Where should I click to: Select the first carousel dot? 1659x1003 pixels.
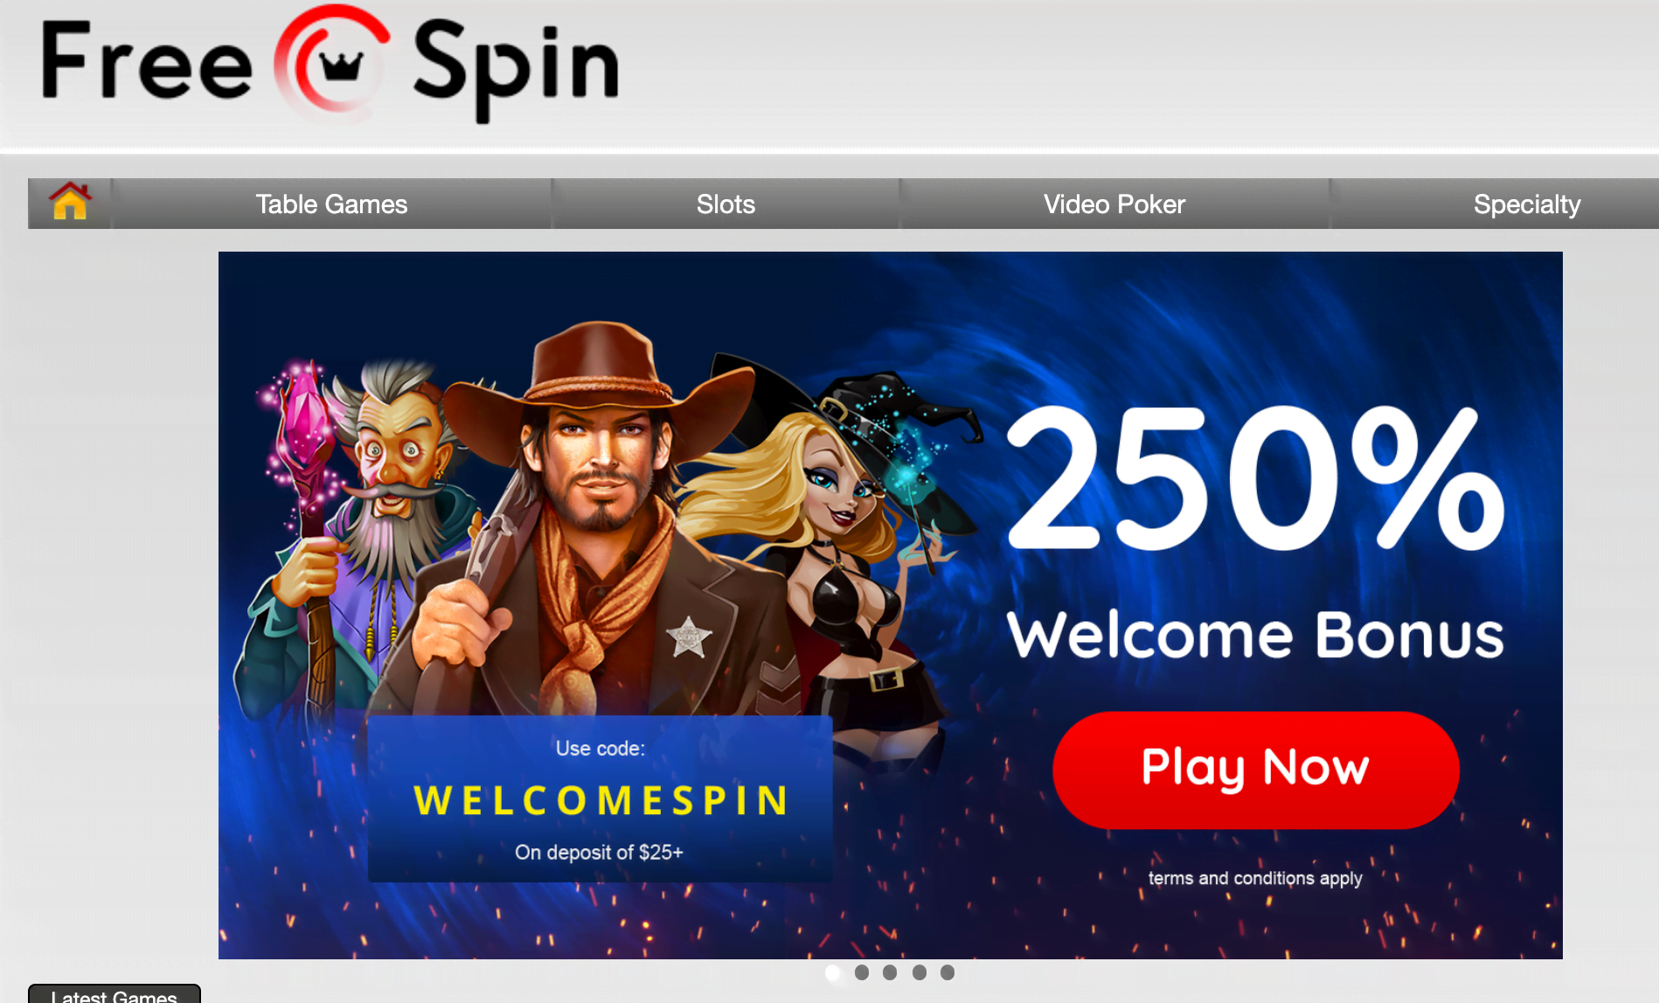pos(833,972)
